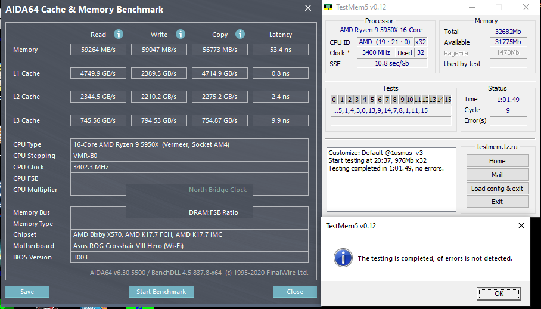The height and width of the screenshot is (309, 541).
Task: Click BIOS Version value 3003
Action: (189, 257)
